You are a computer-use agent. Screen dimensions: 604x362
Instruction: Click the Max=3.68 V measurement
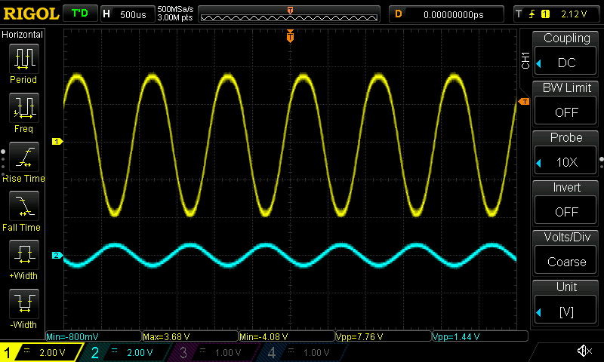pyautogui.click(x=190, y=336)
